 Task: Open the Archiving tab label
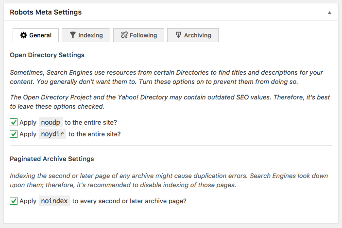[x=198, y=35]
